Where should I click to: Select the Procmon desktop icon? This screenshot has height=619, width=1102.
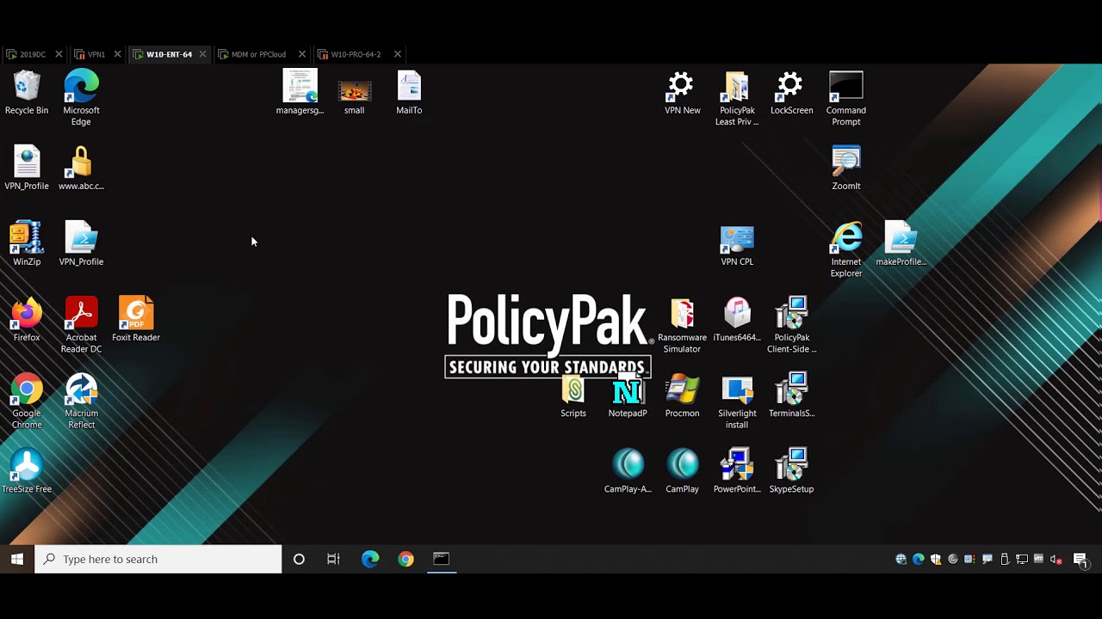[682, 395]
